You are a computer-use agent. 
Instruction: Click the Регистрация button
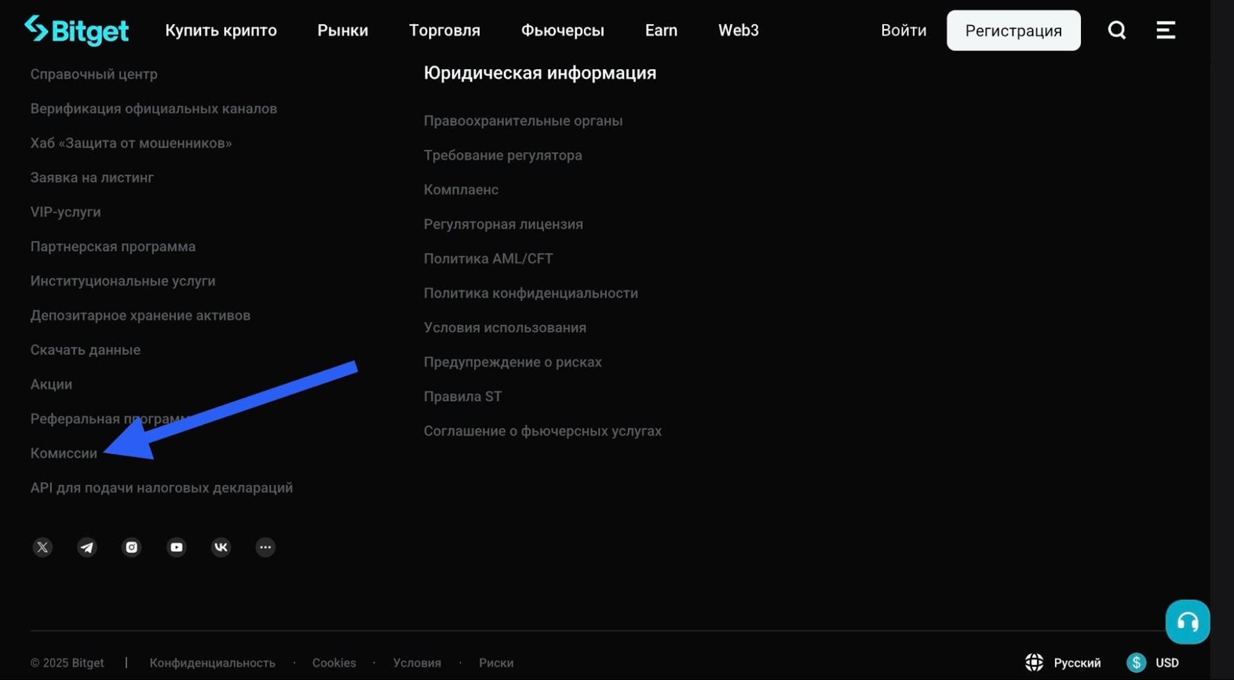[x=1014, y=30]
